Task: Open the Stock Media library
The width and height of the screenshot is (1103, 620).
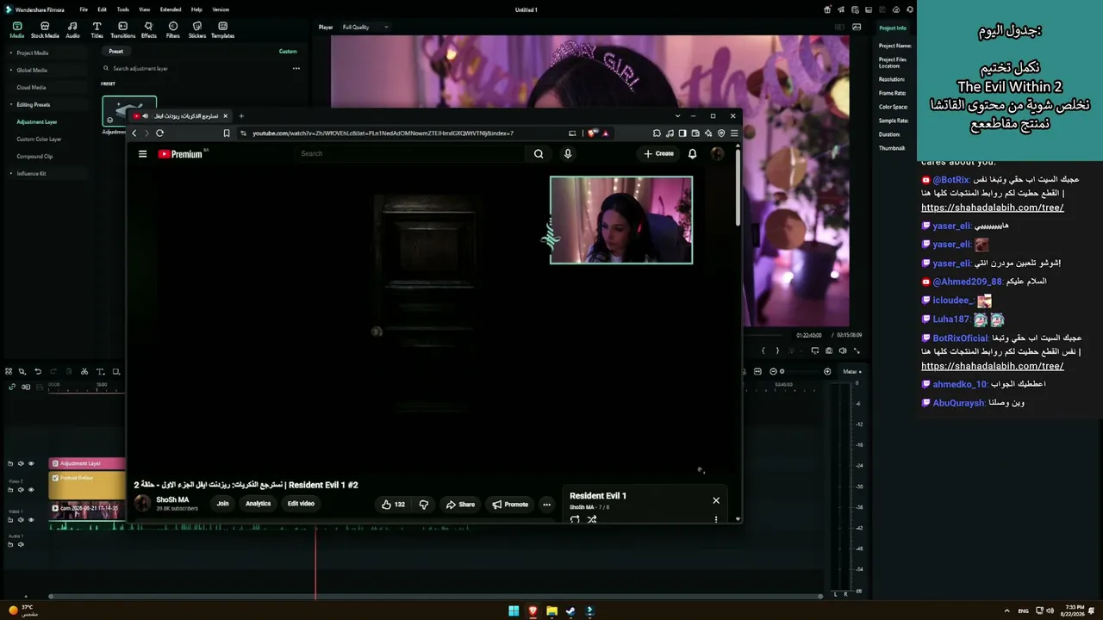Action: [45, 30]
